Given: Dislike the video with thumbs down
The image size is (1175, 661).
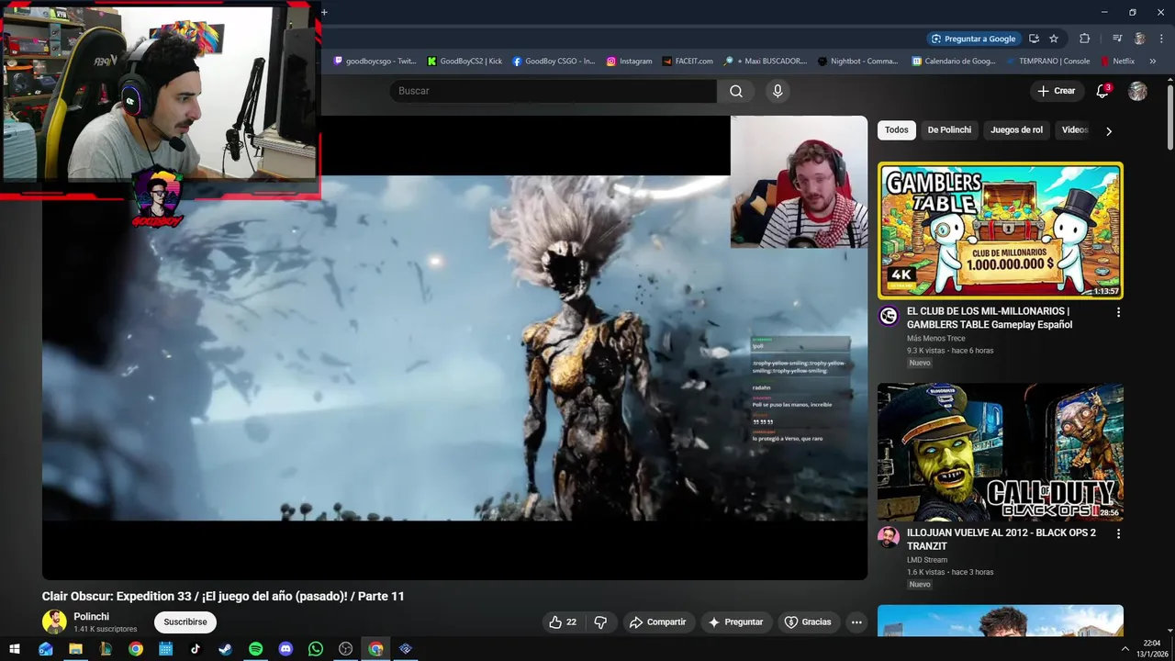Looking at the screenshot, I should coord(600,622).
